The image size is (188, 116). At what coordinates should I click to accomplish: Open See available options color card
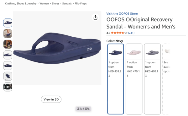(x=166, y=79)
